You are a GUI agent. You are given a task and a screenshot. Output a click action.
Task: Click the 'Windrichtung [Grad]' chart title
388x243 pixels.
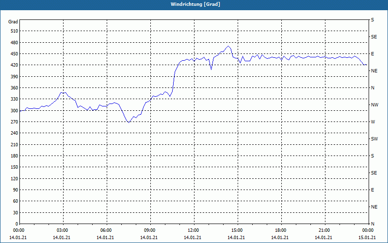[x=195, y=4]
